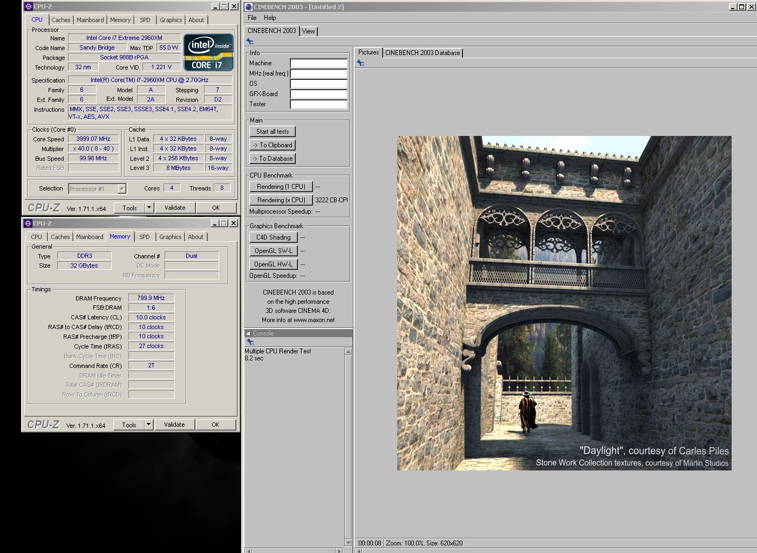Open Processor #1 selection dropdown

point(122,189)
